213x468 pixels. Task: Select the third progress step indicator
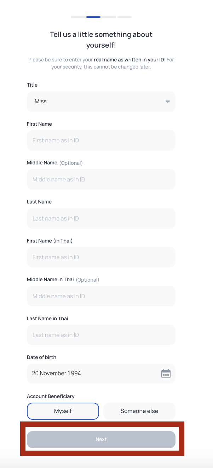click(109, 17)
